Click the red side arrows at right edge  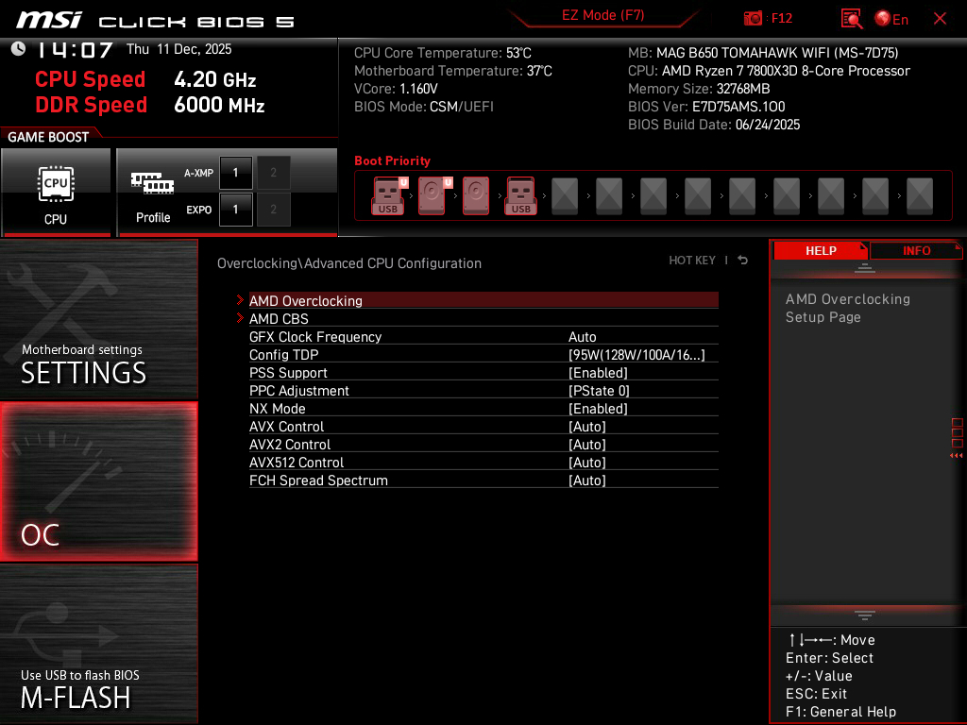pos(957,456)
